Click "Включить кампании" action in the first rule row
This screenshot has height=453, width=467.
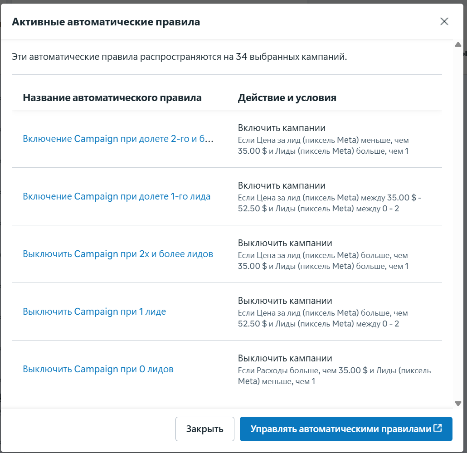click(282, 128)
